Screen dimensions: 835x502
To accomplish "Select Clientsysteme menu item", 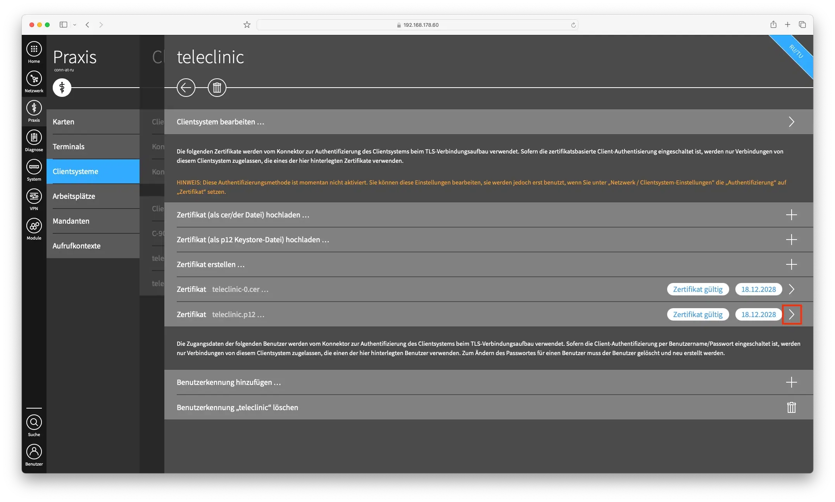I will [93, 171].
